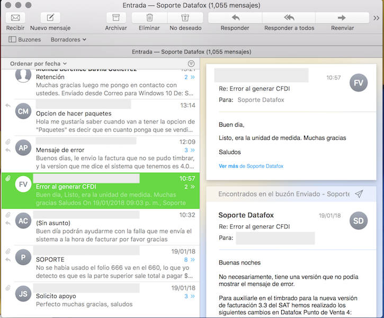Archive message with Archivar button
Screen dimensions: 384x318
pyautogui.click(x=116, y=17)
